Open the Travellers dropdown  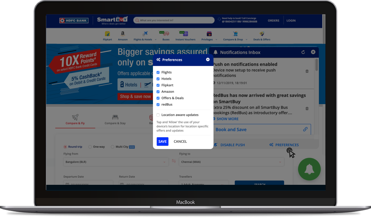(204, 183)
